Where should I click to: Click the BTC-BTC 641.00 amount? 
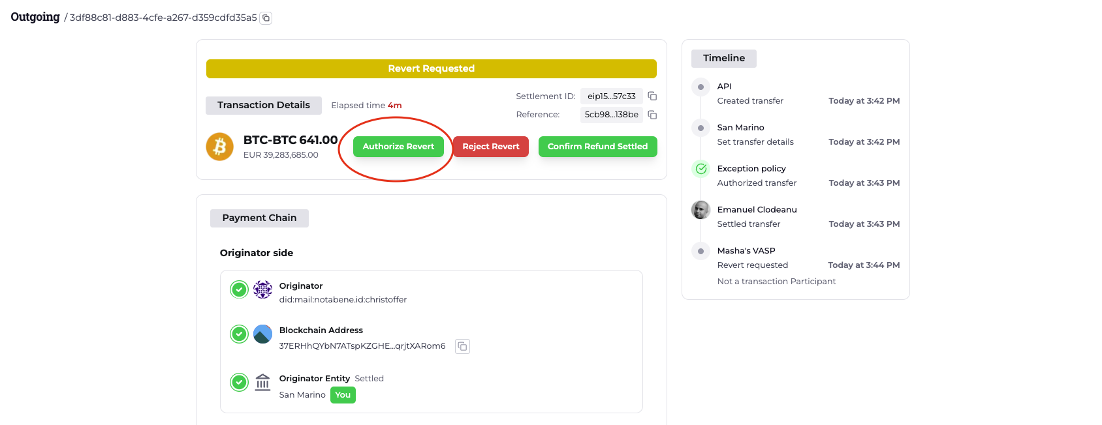(x=291, y=140)
